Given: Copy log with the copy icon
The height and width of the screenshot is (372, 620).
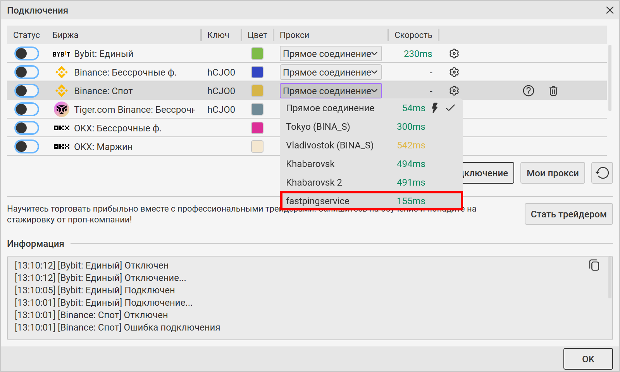Looking at the screenshot, I should (x=594, y=265).
